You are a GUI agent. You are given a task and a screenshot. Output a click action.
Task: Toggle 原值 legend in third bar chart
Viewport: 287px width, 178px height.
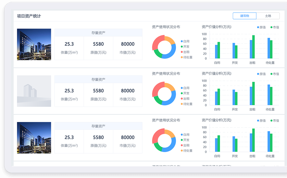coord(261,121)
